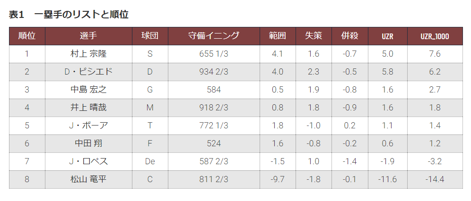Select the UZR column header
Screen dimensions: 471x201
click(387, 36)
